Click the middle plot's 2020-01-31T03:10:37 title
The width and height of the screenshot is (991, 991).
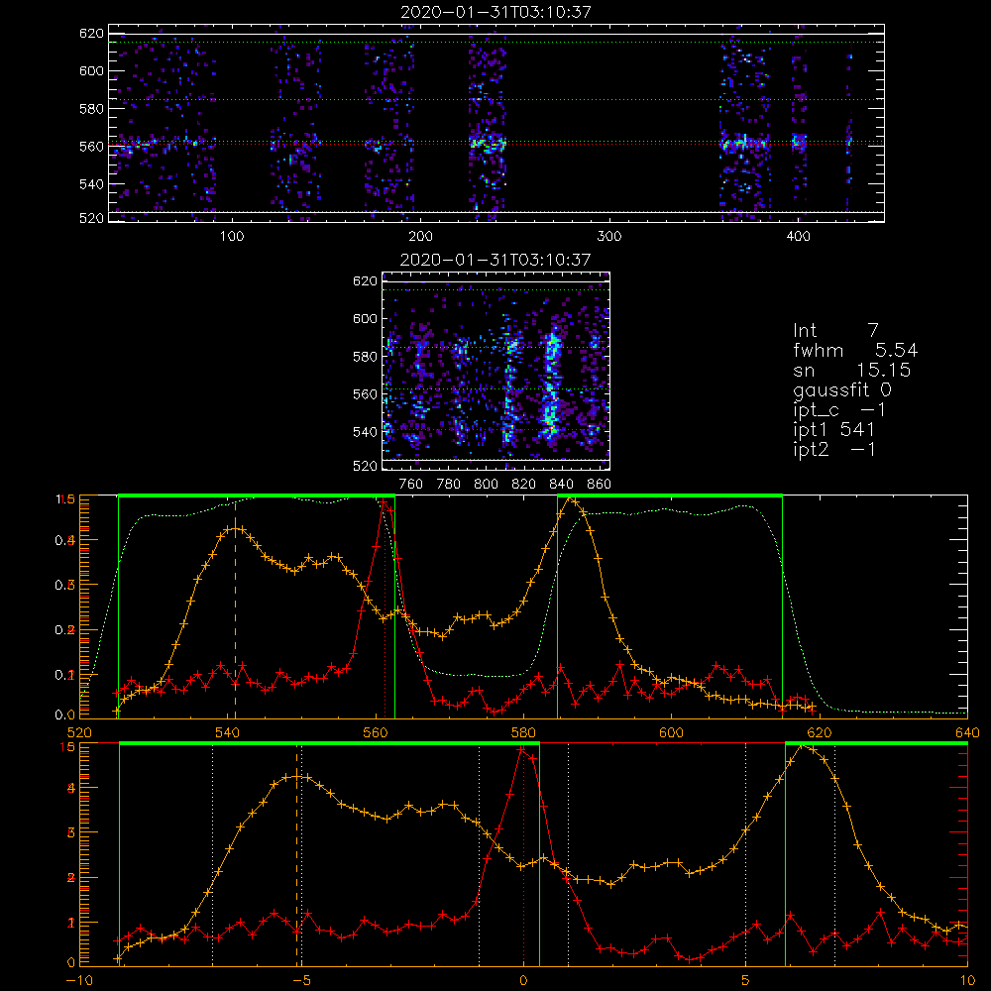(495, 260)
